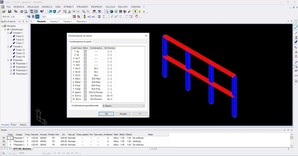Click the yellow light bulb icon
The width and height of the screenshot is (298, 156).
135,12
